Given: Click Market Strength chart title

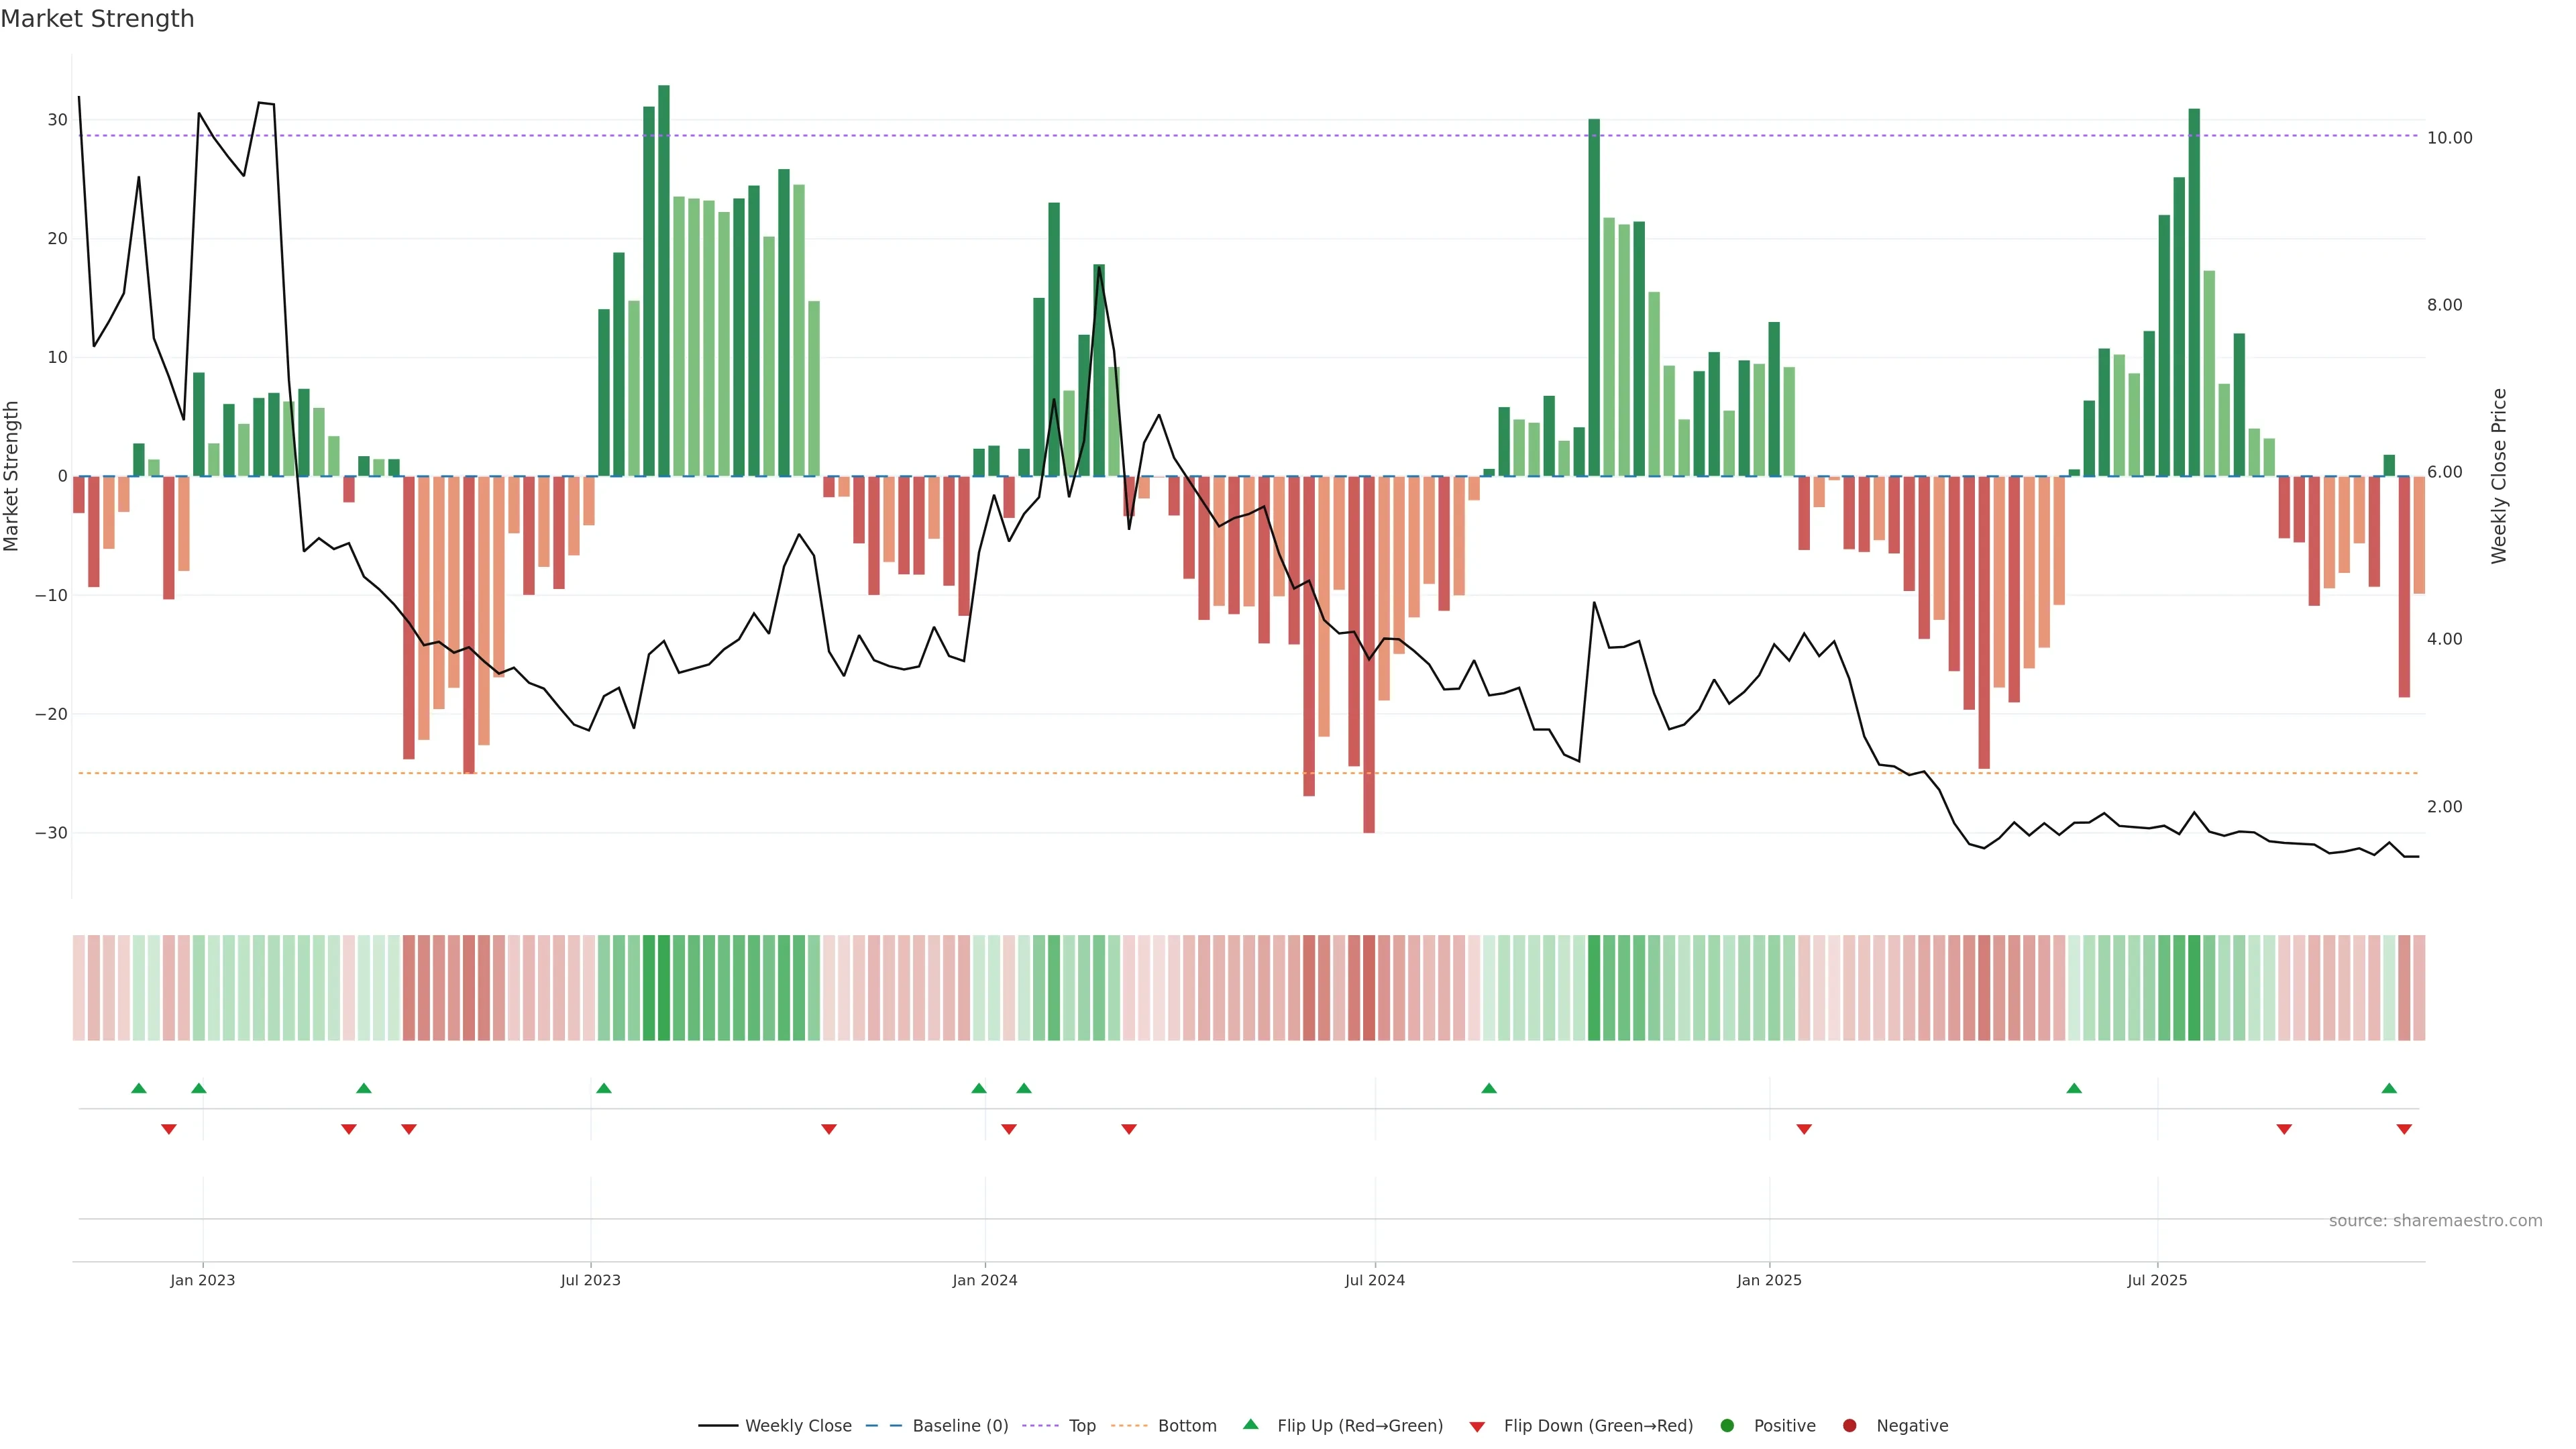Looking at the screenshot, I should coord(97,19).
